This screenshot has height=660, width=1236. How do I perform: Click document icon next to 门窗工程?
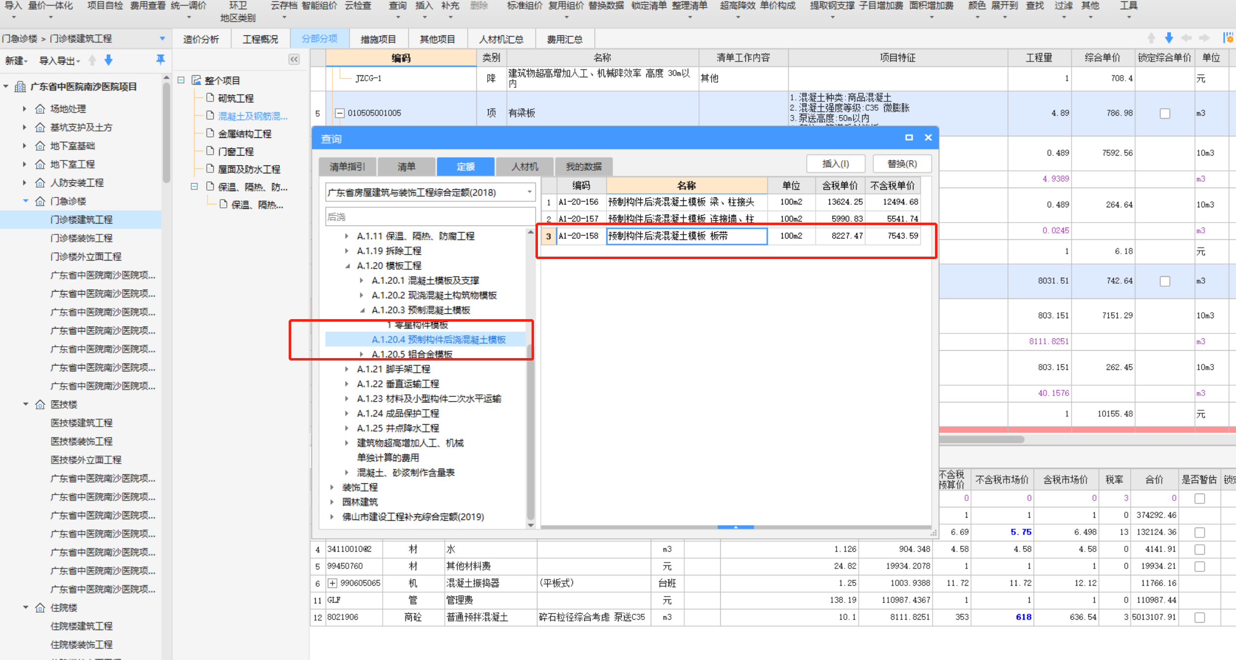click(x=210, y=151)
